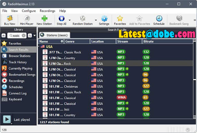Sort by the Genre column header

pyautogui.click(x=77, y=41)
